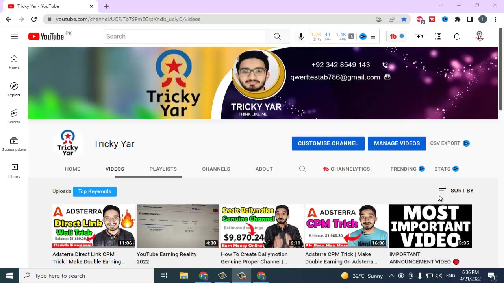The width and height of the screenshot is (504, 283).
Task: Open the Extensions puzzle icon
Action: pyautogui.click(x=458, y=19)
